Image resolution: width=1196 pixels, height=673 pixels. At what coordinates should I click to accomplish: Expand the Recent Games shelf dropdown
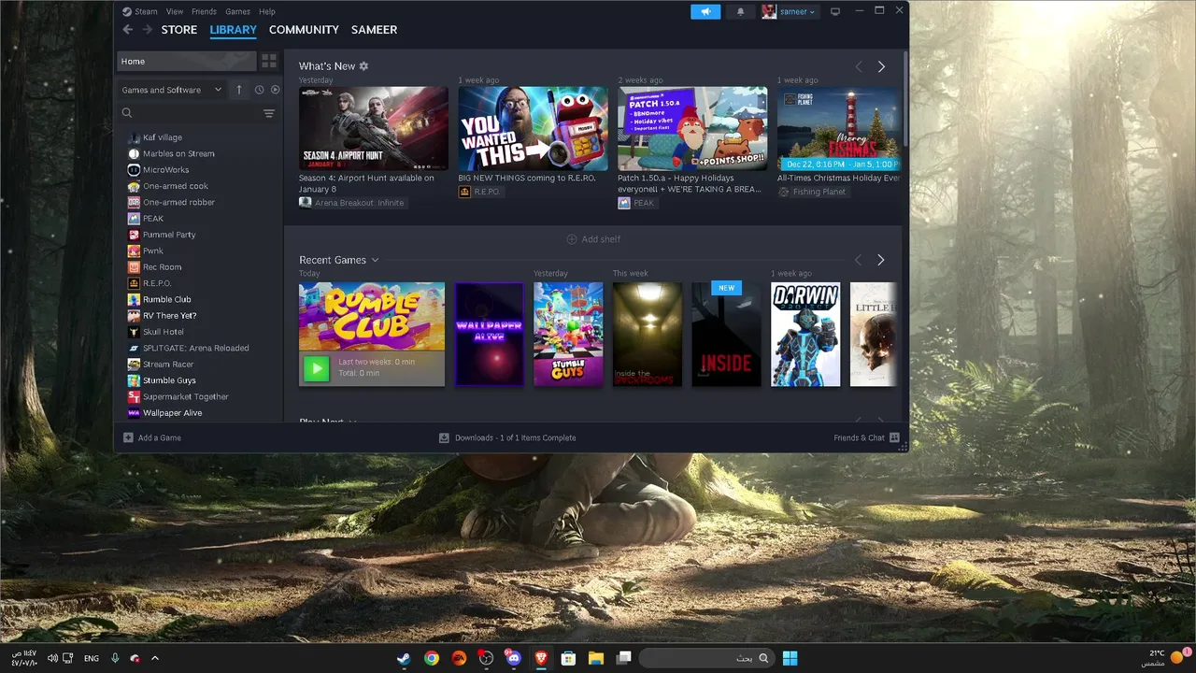[375, 260]
